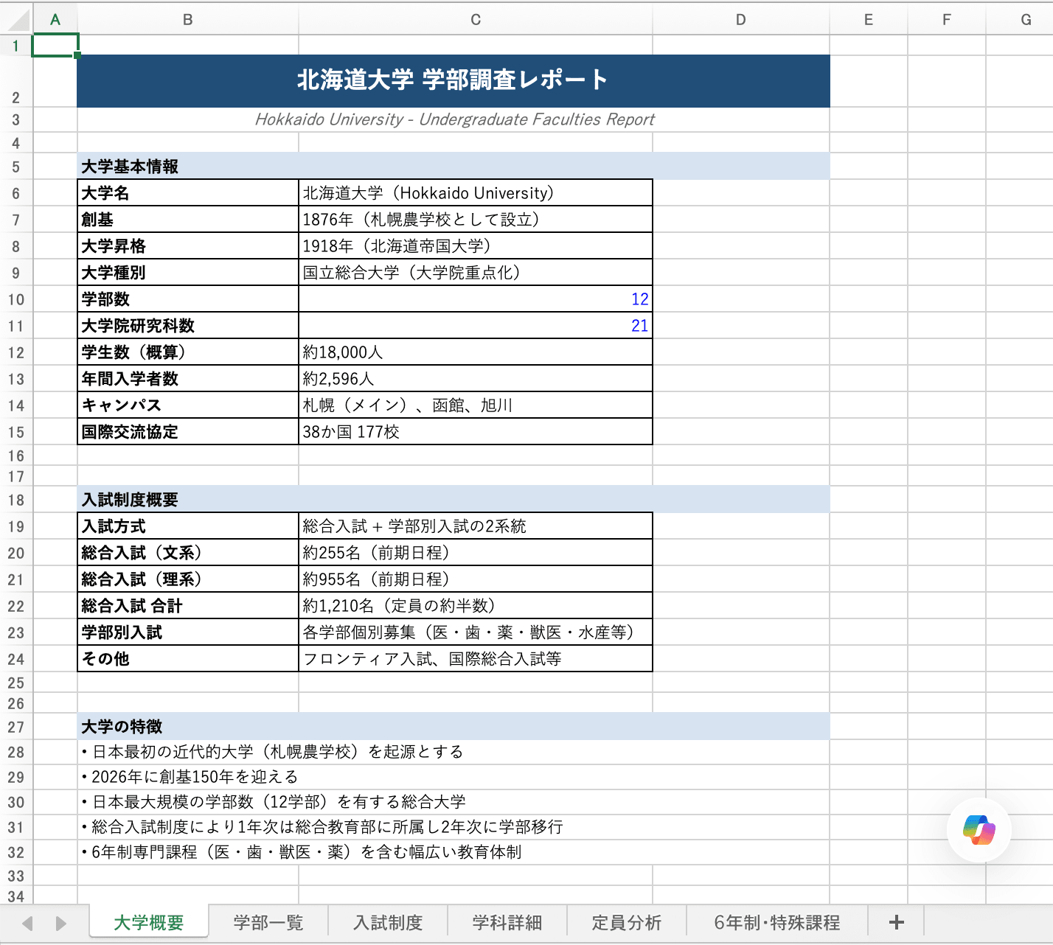Viewport: 1053px width, 945px height.
Task: Click the 大学昇格 label cell
Action: point(188,246)
